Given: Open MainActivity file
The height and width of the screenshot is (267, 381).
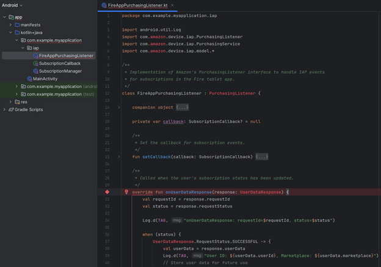Looking at the screenshot, I should pyautogui.click(x=45, y=79).
